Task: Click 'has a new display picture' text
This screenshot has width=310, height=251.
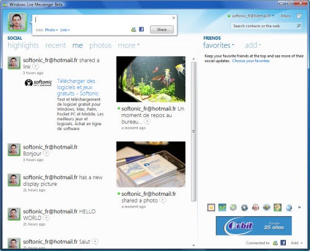Action: [63, 180]
